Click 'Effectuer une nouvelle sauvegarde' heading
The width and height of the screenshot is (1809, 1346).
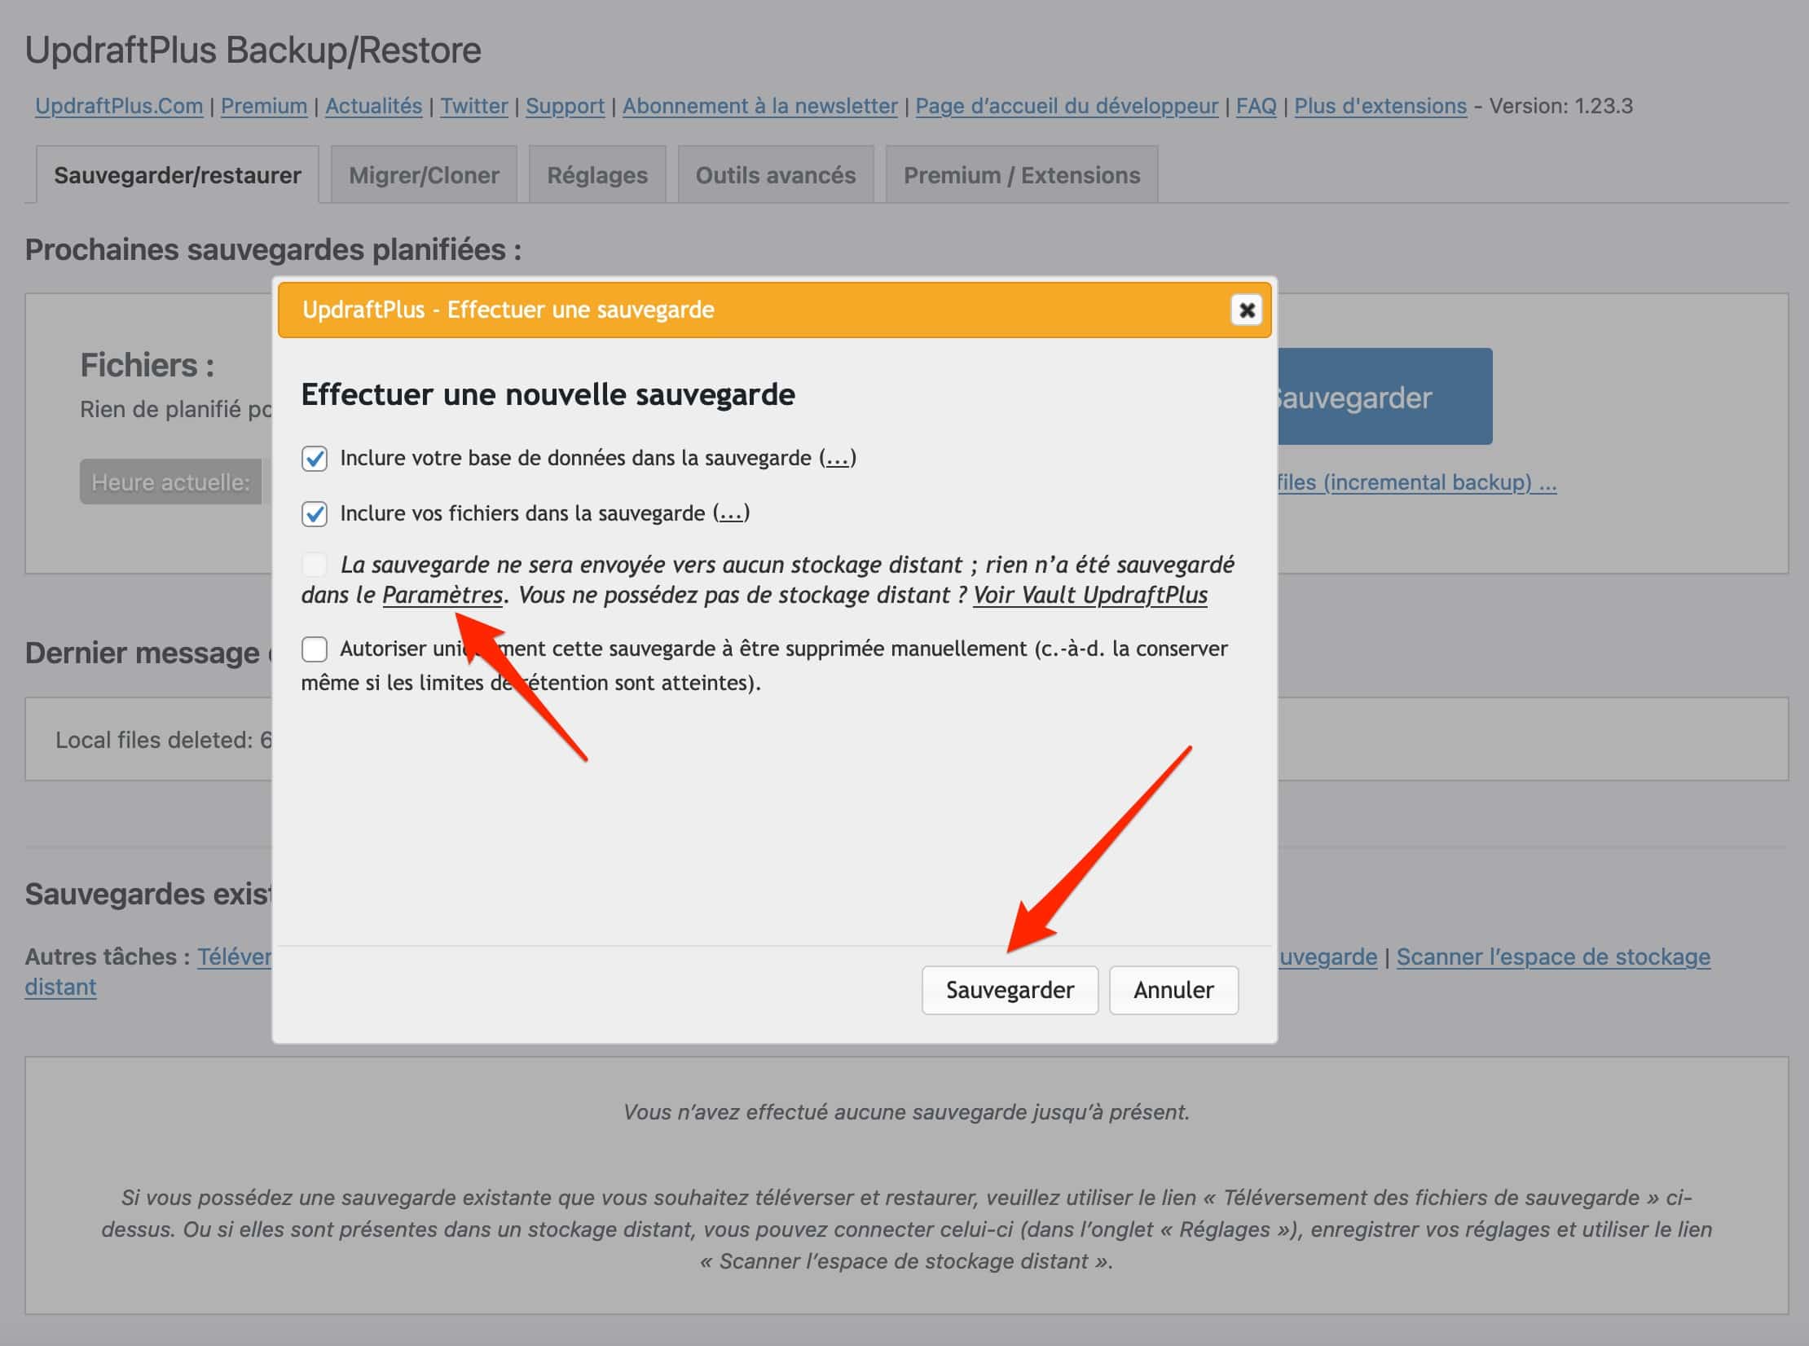[548, 395]
